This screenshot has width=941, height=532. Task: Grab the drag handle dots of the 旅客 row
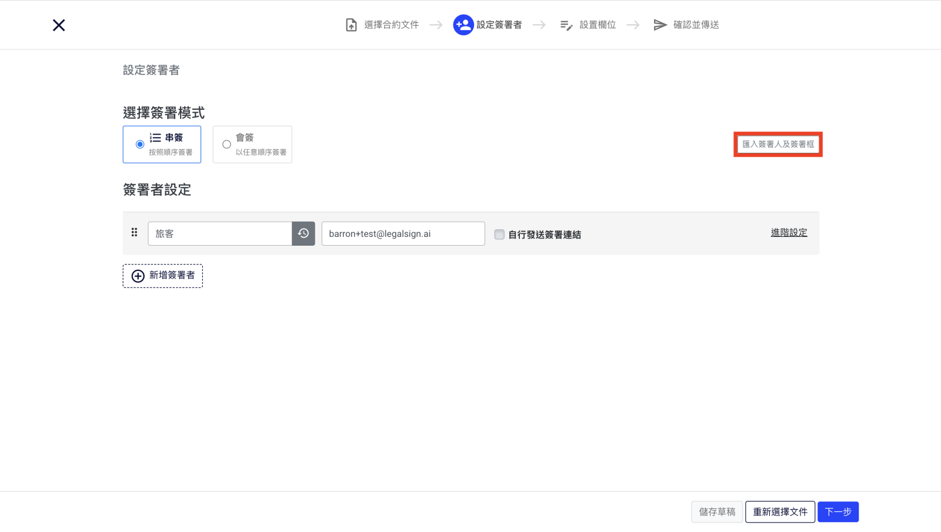134,232
